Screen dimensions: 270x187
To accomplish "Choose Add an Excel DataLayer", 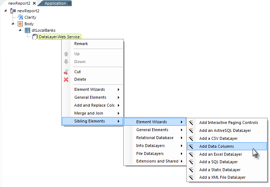I will [x=227, y=154].
